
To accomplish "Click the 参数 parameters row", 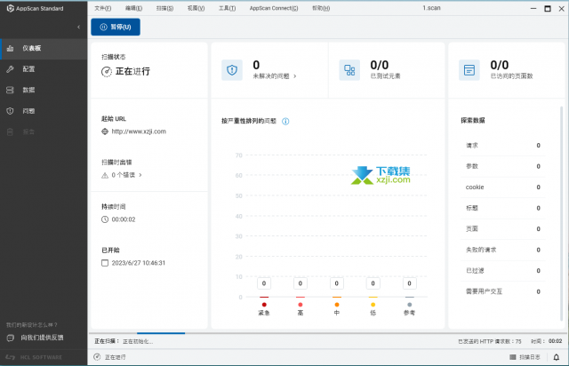I will [503, 166].
